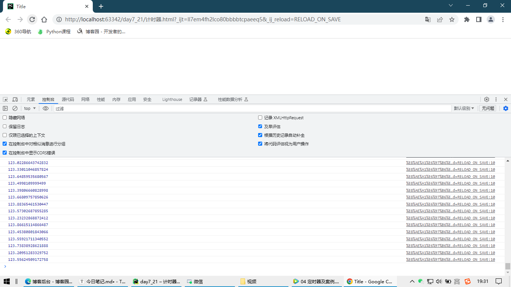Screen dimensions: 511x287
Task: Click the console 过滤 filter field
Action: [x=253, y=108]
